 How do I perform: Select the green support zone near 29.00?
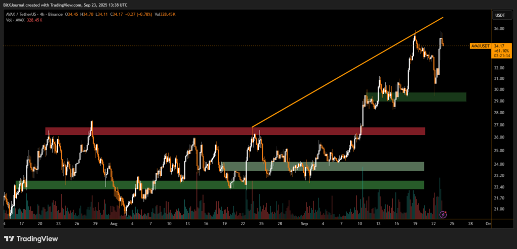click(x=417, y=97)
